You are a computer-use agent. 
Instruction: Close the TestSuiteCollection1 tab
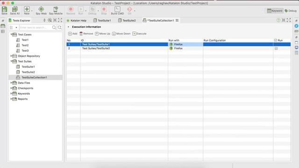coord(177,20)
